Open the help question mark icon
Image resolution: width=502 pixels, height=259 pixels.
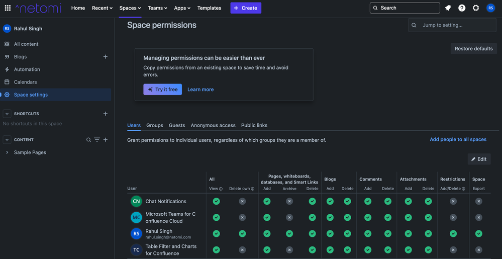click(x=462, y=8)
